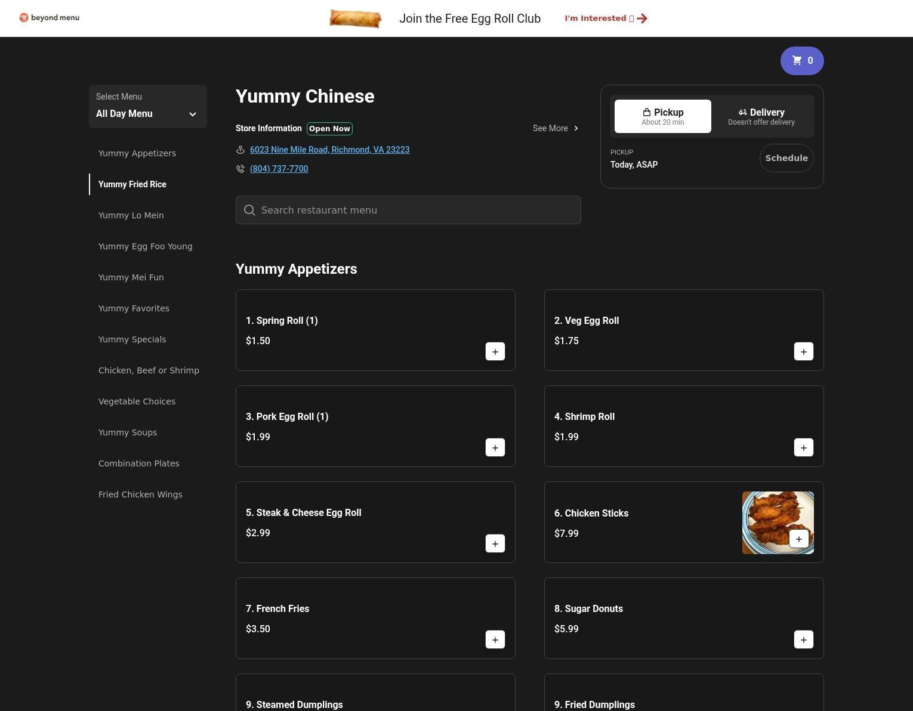The width and height of the screenshot is (913, 711).
Task: Click the phone icon beside number
Action: click(x=240, y=169)
